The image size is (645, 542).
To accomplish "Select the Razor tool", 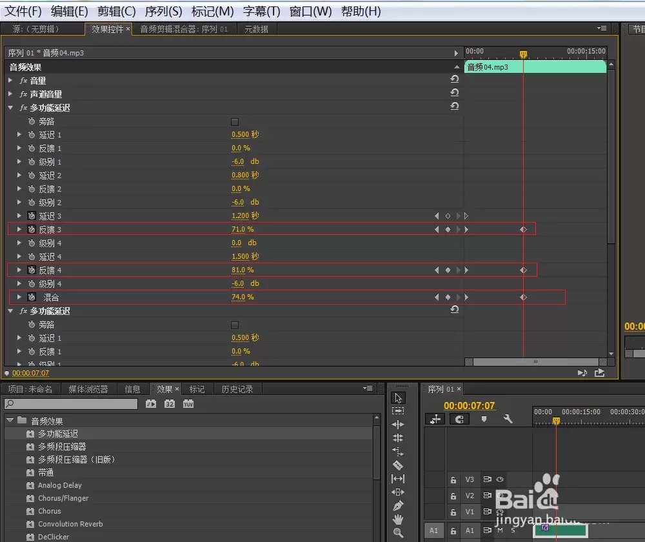I will (398, 465).
